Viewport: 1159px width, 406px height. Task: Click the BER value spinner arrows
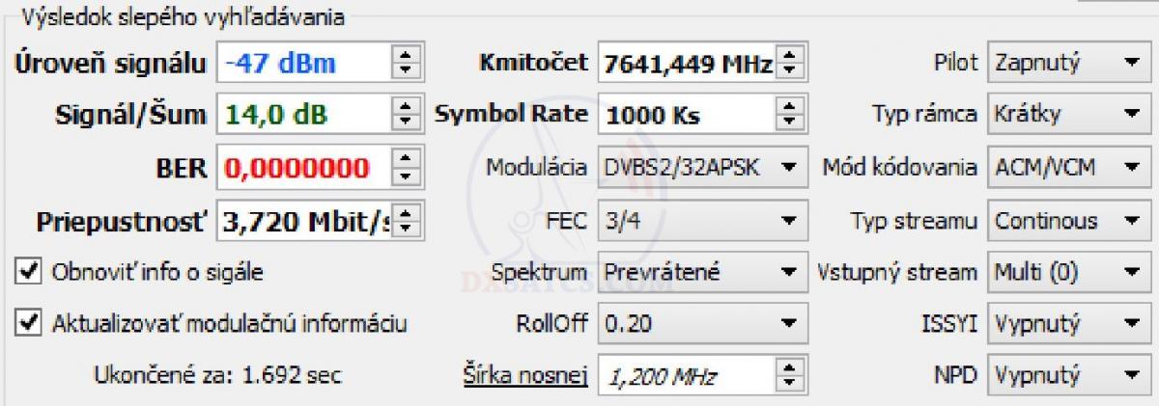[407, 168]
